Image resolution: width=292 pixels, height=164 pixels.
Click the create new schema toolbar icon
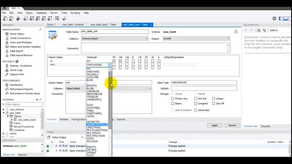click(26, 18)
